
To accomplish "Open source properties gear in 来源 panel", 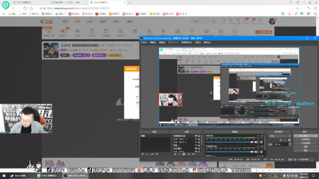I will coord(184,154).
